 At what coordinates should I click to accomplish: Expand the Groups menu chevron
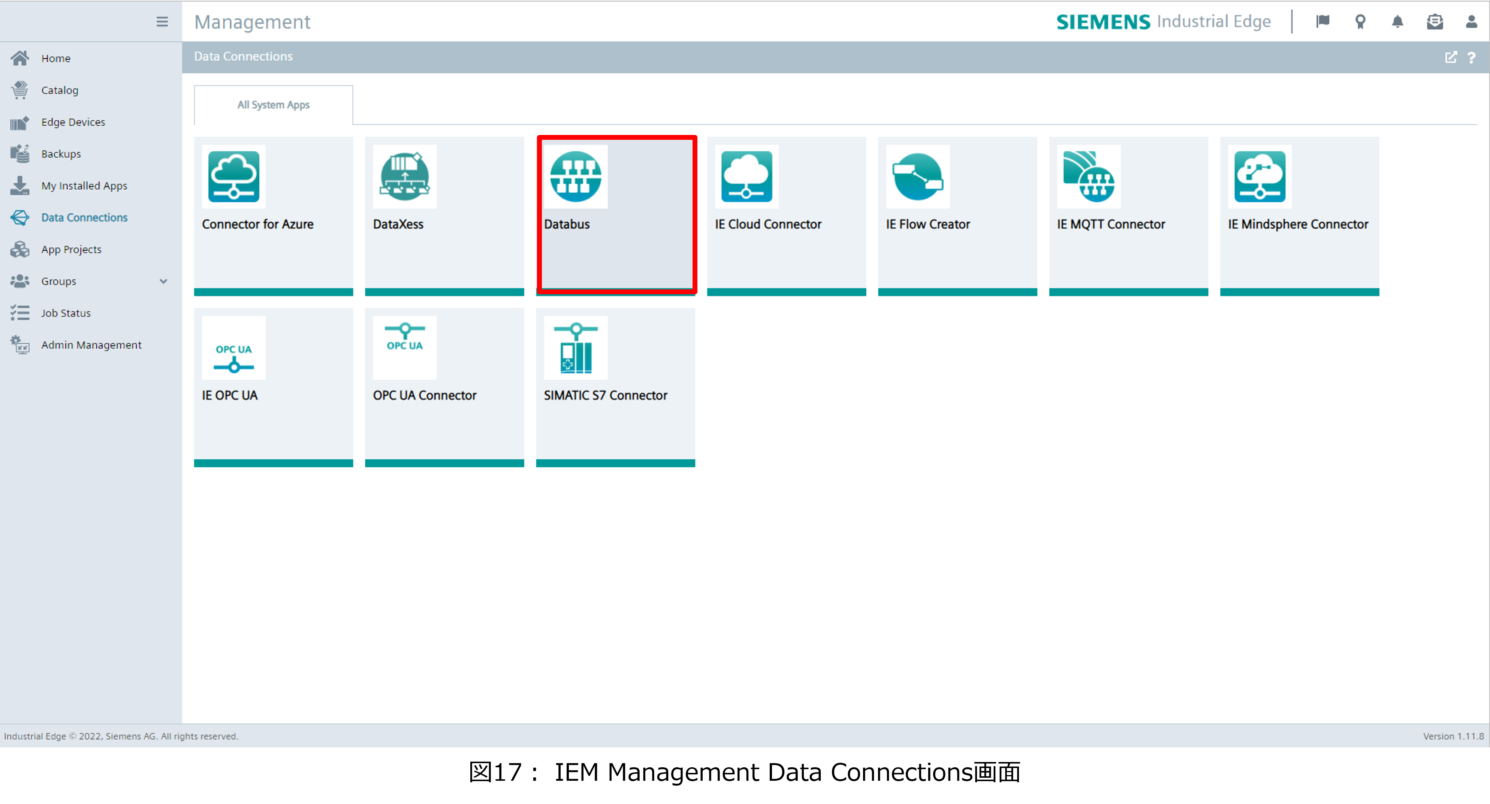coord(163,281)
